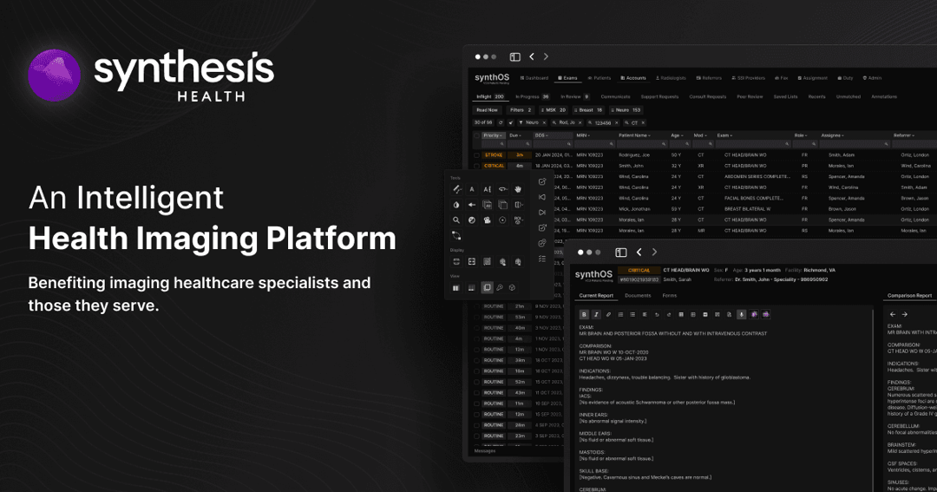937x492 pixels.
Task: Toggle bold formatting in report editor
Action: pyautogui.click(x=584, y=314)
